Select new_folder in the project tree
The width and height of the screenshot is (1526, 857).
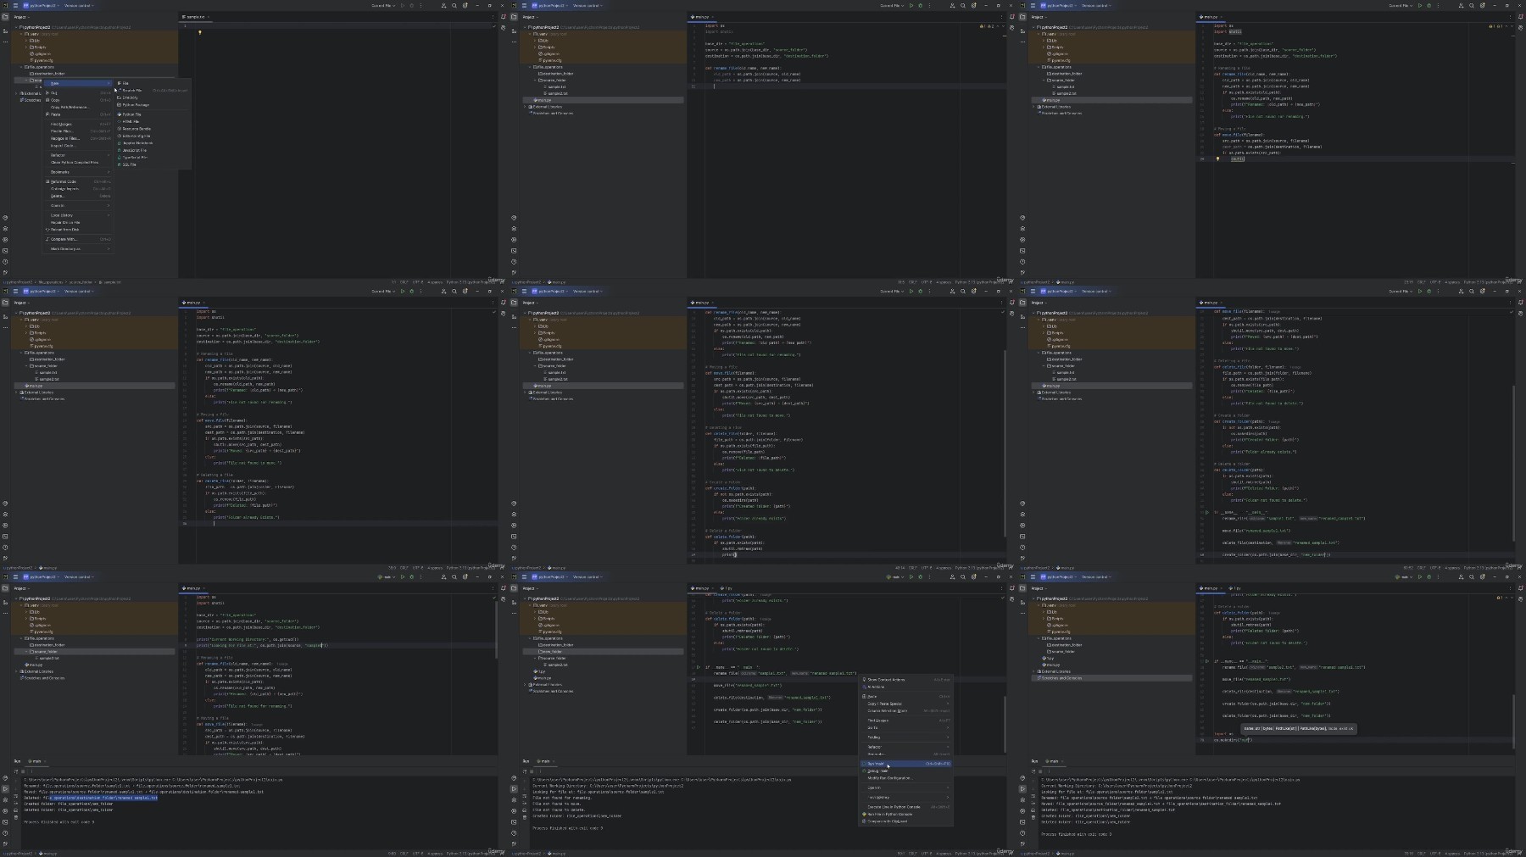click(552, 651)
